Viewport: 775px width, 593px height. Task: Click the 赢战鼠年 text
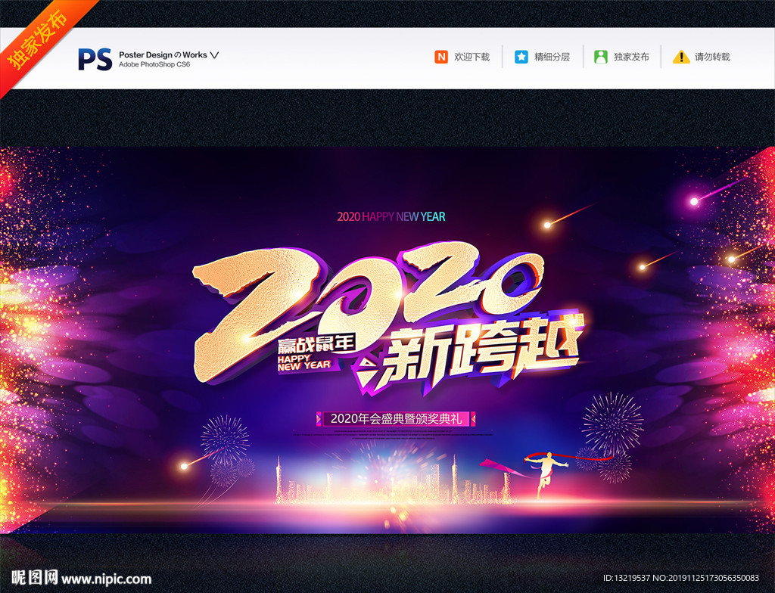tap(316, 342)
